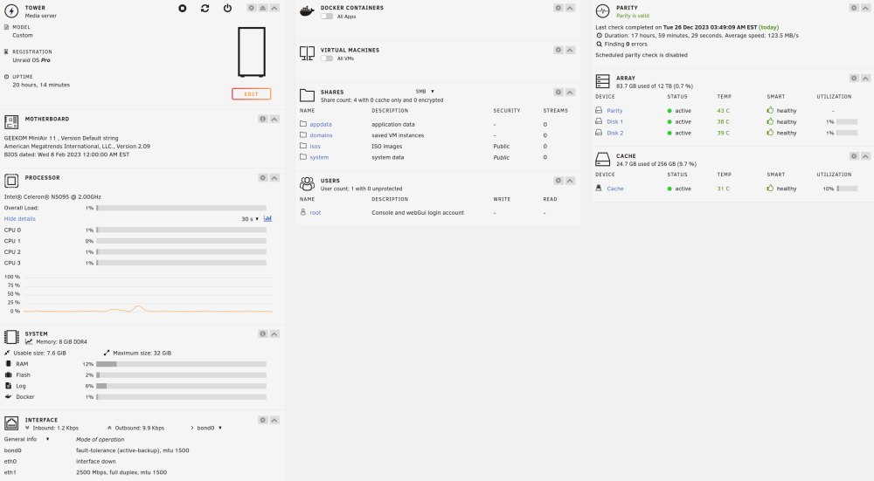This screenshot has height=481, width=874.
Task: Open Shares panel settings gear
Action: [x=558, y=92]
